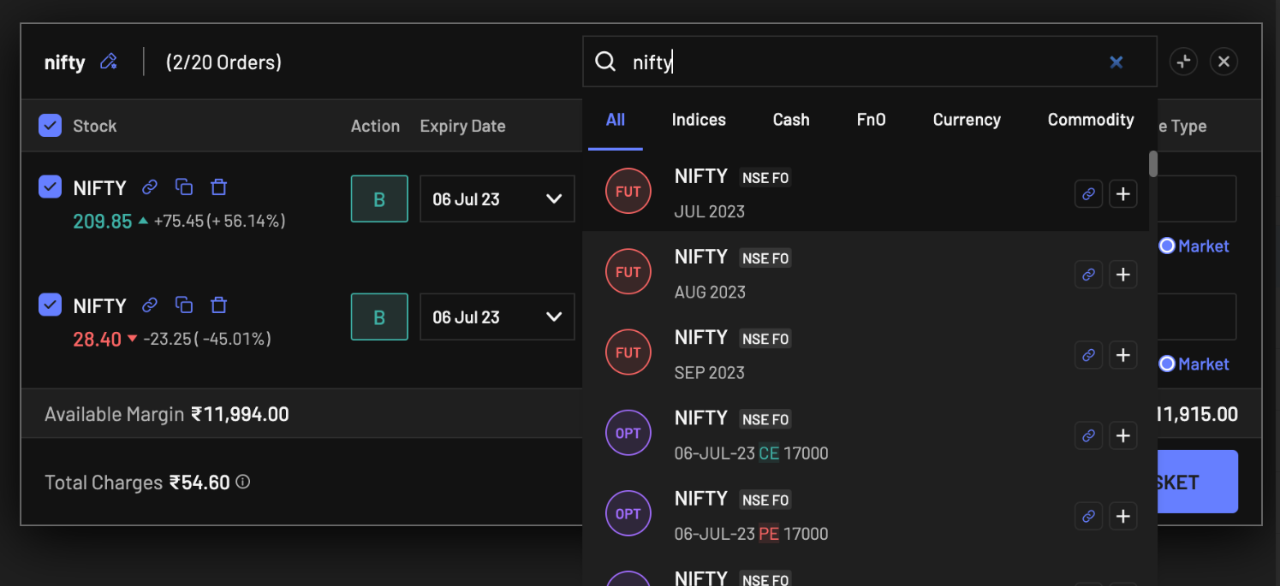Delete the second NIFTY order with trash icon
This screenshot has width=1280, height=586.
(x=218, y=305)
